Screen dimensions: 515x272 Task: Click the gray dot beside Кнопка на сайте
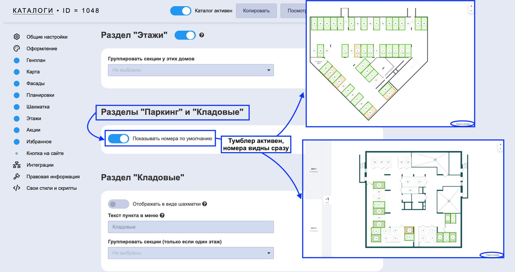coord(17,153)
